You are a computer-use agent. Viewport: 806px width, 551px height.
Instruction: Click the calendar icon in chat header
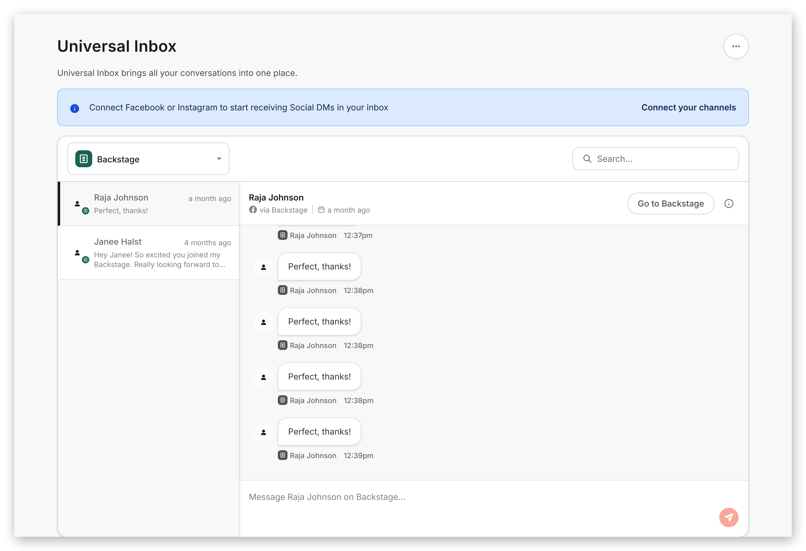click(321, 210)
